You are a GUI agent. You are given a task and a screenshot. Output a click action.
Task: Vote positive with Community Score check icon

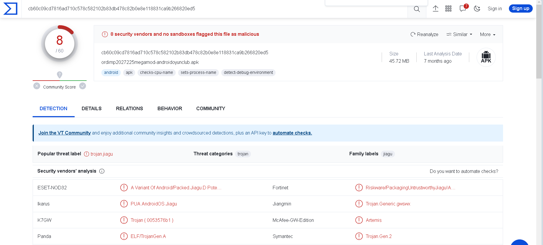[x=83, y=86]
